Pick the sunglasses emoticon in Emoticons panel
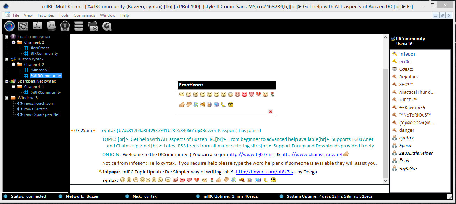The image size is (456, 204). pos(230,104)
